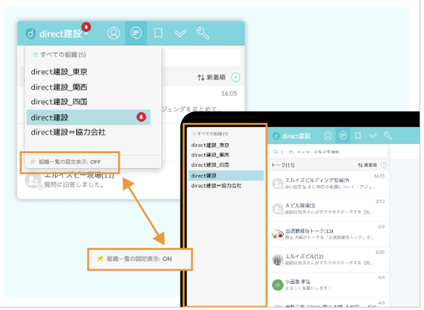
Task: Select talk bubble icon in tablet window header
Action: [343, 136]
